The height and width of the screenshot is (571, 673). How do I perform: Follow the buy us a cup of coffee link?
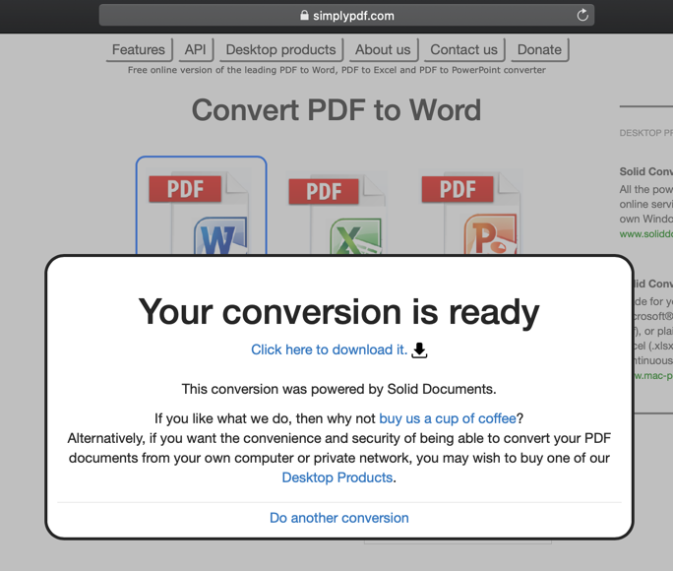[448, 418]
